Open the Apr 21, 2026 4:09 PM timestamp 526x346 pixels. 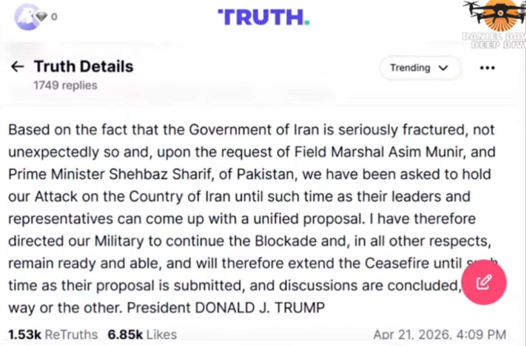[439, 334]
